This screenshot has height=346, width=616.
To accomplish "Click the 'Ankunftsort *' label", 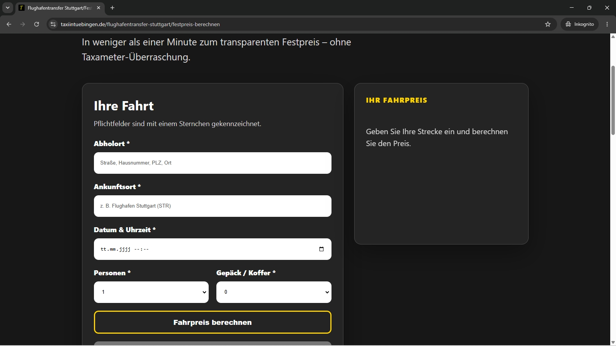I will [x=117, y=187].
